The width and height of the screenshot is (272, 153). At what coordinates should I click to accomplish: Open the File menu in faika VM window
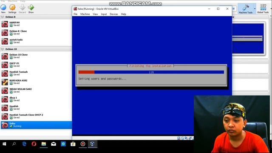click(x=76, y=14)
